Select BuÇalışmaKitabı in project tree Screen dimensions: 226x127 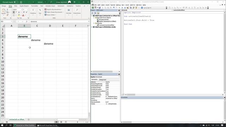click(104, 19)
